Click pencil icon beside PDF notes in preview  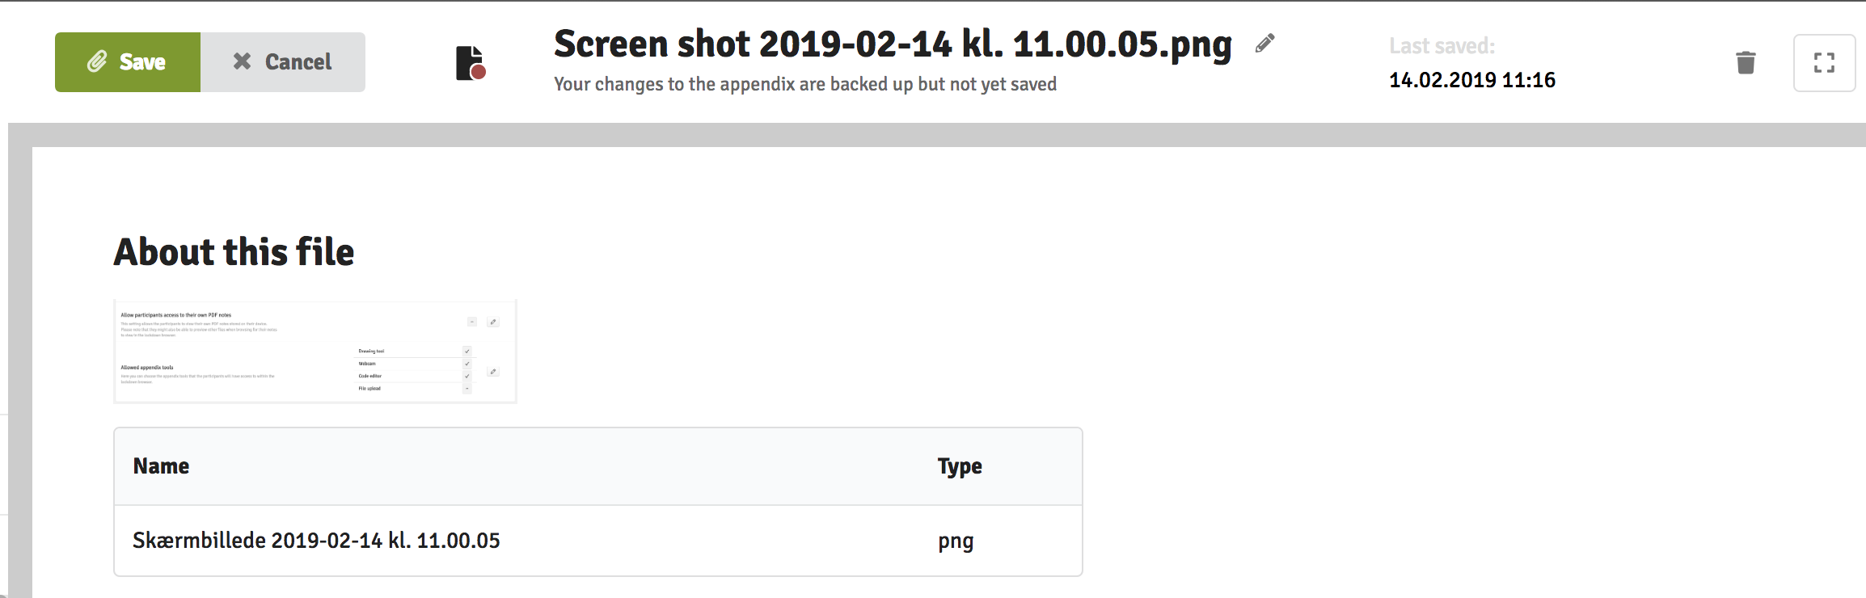[493, 322]
